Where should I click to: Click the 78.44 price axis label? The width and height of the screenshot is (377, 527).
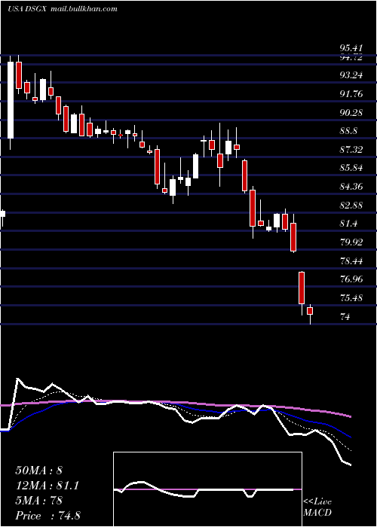click(x=351, y=260)
